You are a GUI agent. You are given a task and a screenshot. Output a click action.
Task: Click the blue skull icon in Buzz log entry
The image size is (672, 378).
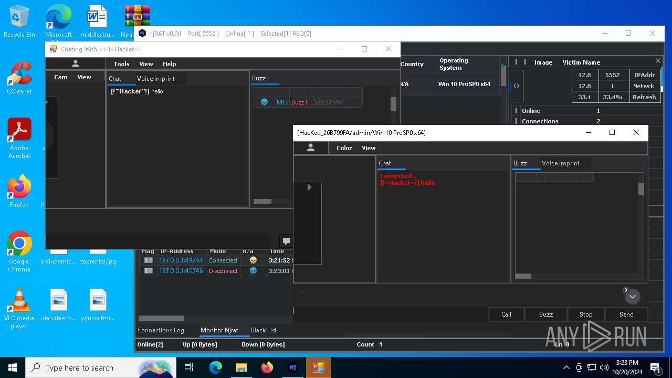click(x=264, y=102)
